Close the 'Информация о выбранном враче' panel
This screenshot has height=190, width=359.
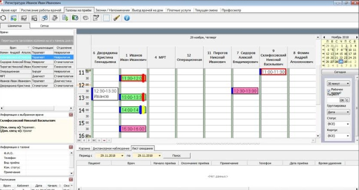point(71,115)
